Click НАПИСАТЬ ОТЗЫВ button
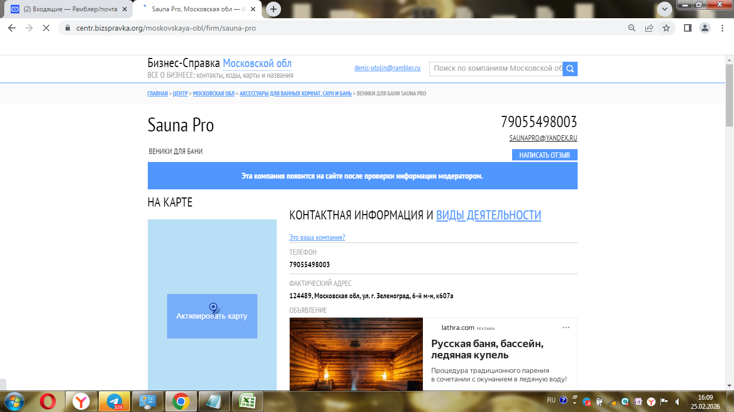This screenshot has width=734, height=412. click(x=545, y=155)
